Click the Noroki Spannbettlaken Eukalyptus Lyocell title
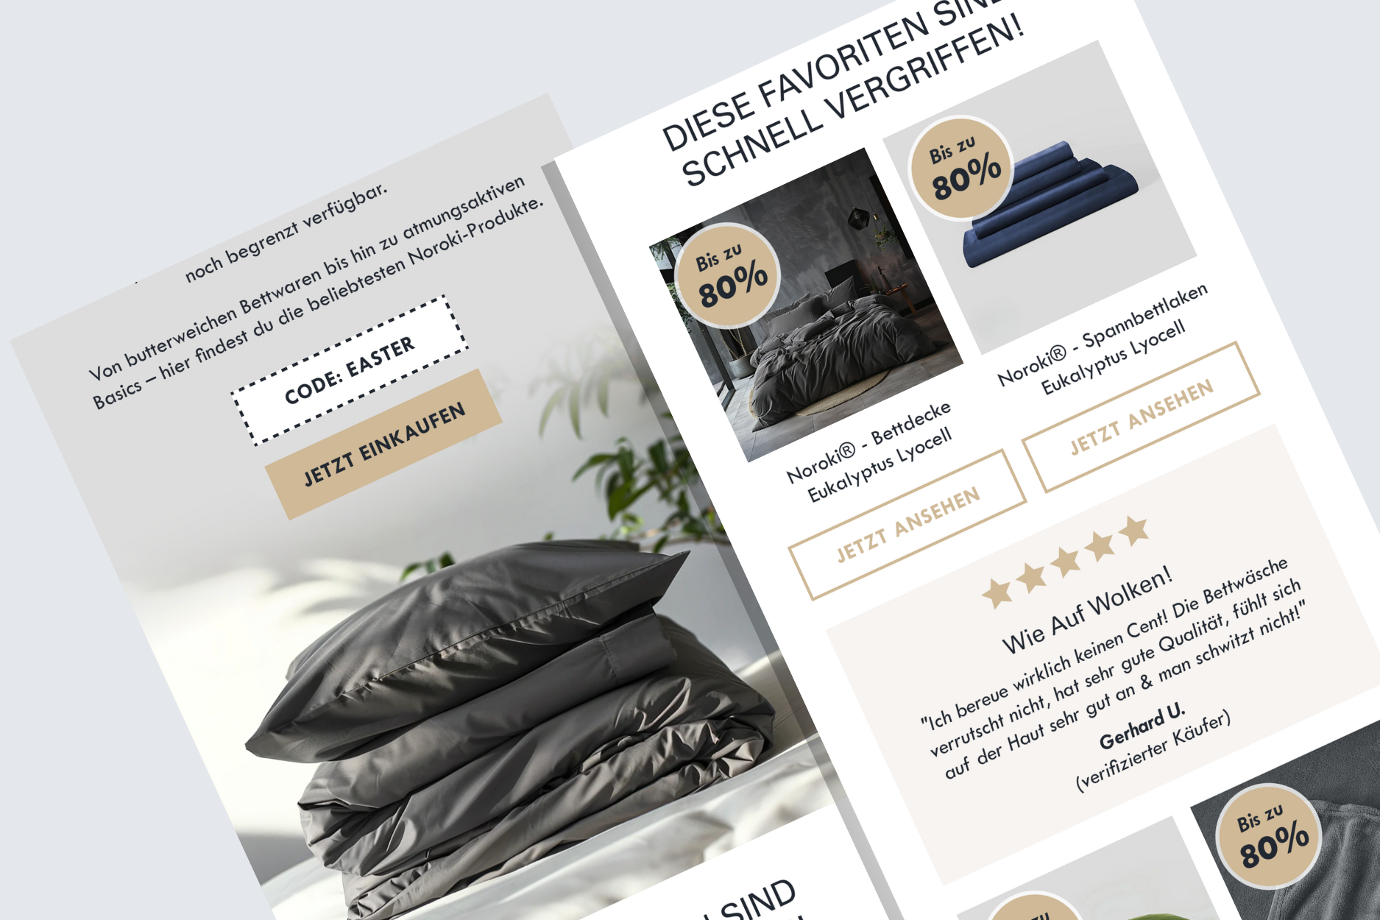Screen dimensions: 1380x920 (1103, 339)
